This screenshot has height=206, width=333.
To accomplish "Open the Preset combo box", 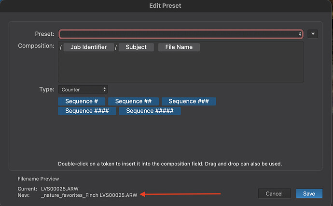I will pyautogui.click(x=180, y=34).
